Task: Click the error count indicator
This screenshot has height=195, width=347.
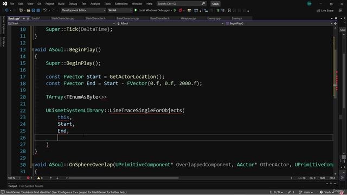Action: [x=29, y=178]
